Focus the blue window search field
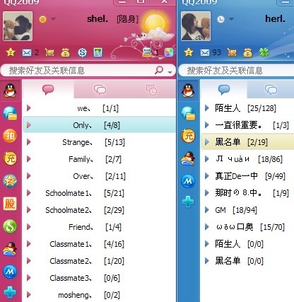 click(x=237, y=71)
